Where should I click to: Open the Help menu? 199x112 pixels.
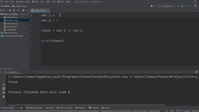point(68,2)
